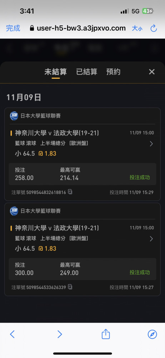Expand details chevron of 300.00 bet
The image size is (165, 358).
coord(151,239)
